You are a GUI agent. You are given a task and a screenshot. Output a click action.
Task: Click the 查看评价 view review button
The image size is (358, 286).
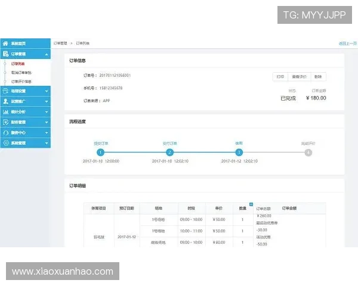(x=300, y=77)
